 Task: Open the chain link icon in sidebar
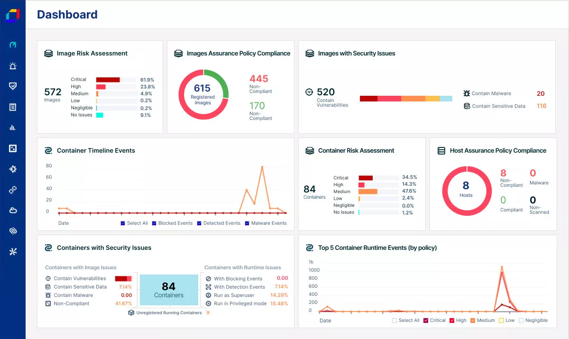(x=13, y=190)
